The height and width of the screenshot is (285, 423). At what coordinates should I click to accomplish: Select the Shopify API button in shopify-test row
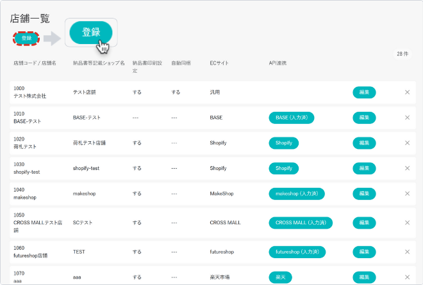coord(284,168)
